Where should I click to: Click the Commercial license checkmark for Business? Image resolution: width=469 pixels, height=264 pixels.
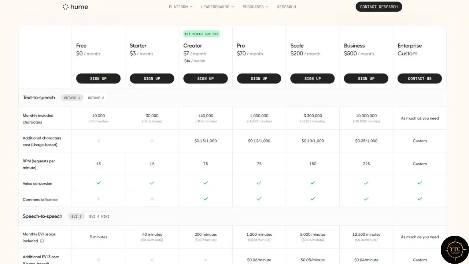pyautogui.click(x=366, y=199)
